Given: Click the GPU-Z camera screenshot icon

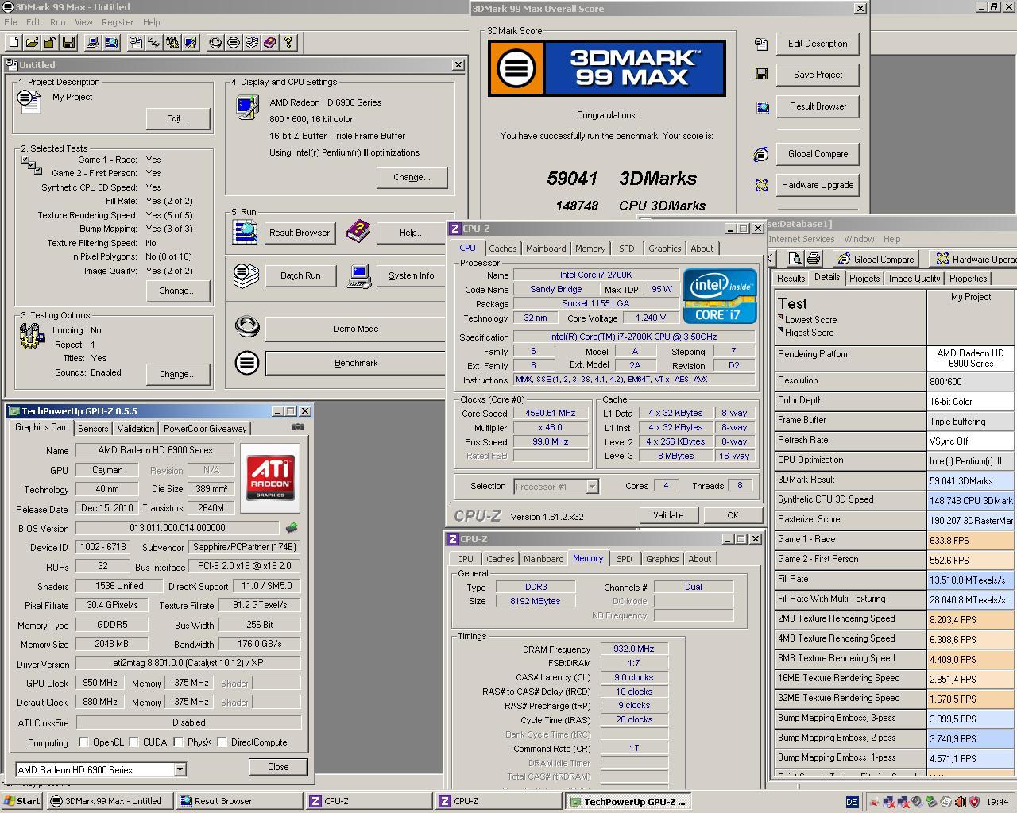Looking at the screenshot, I should click(297, 427).
